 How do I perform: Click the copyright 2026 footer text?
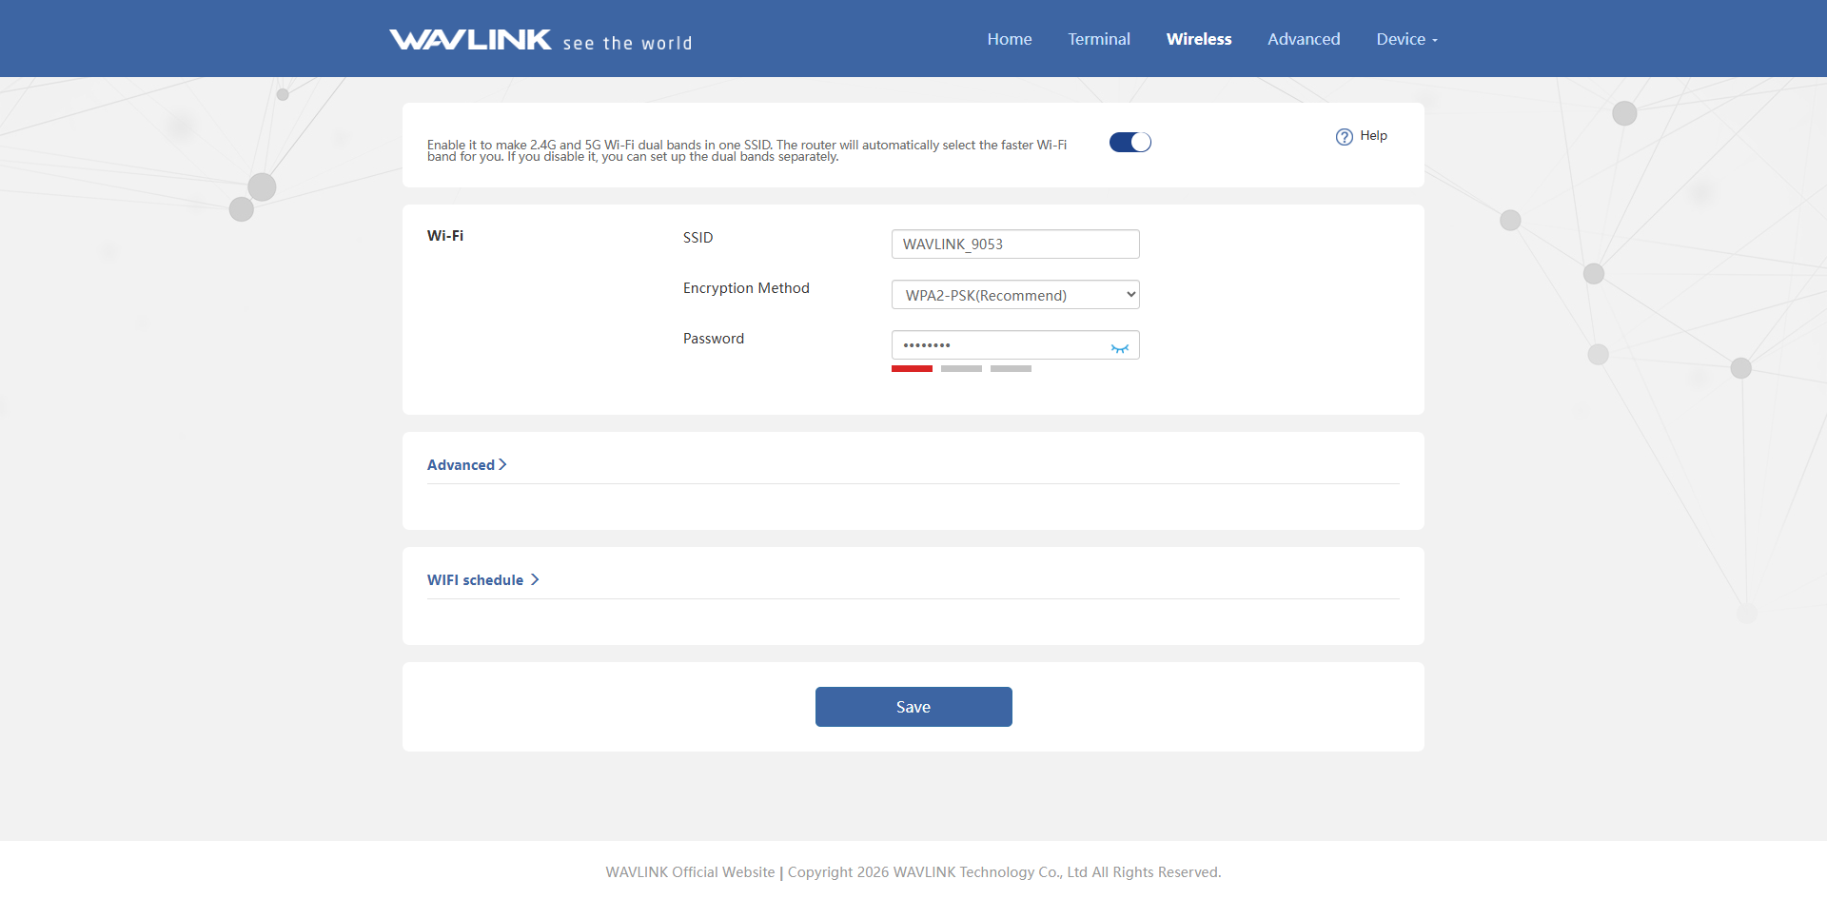click(1004, 872)
